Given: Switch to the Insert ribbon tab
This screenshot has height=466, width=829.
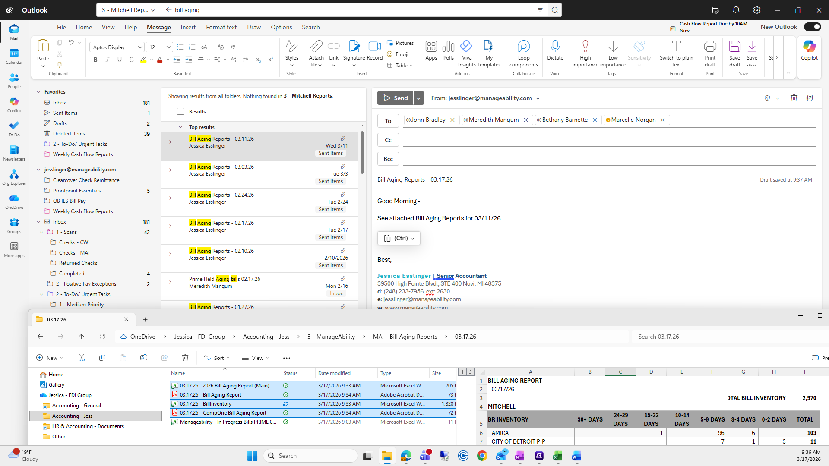Looking at the screenshot, I should click(x=188, y=27).
